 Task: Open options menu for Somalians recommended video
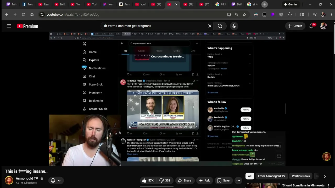328,185
